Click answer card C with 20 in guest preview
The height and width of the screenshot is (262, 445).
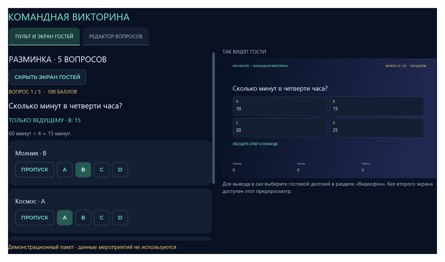coord(280,127)
